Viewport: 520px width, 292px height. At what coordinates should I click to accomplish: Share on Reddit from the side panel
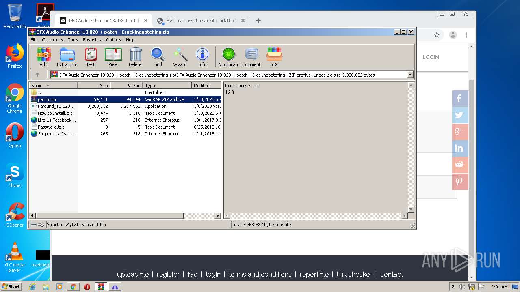click(x=460, y=165)
